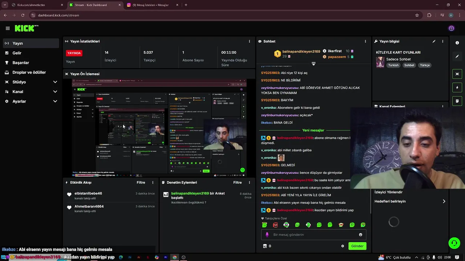465x261 pixels.
Task: Pick the last heart-eyes emote
Action: pyautogui.click(x=363, y=225)
